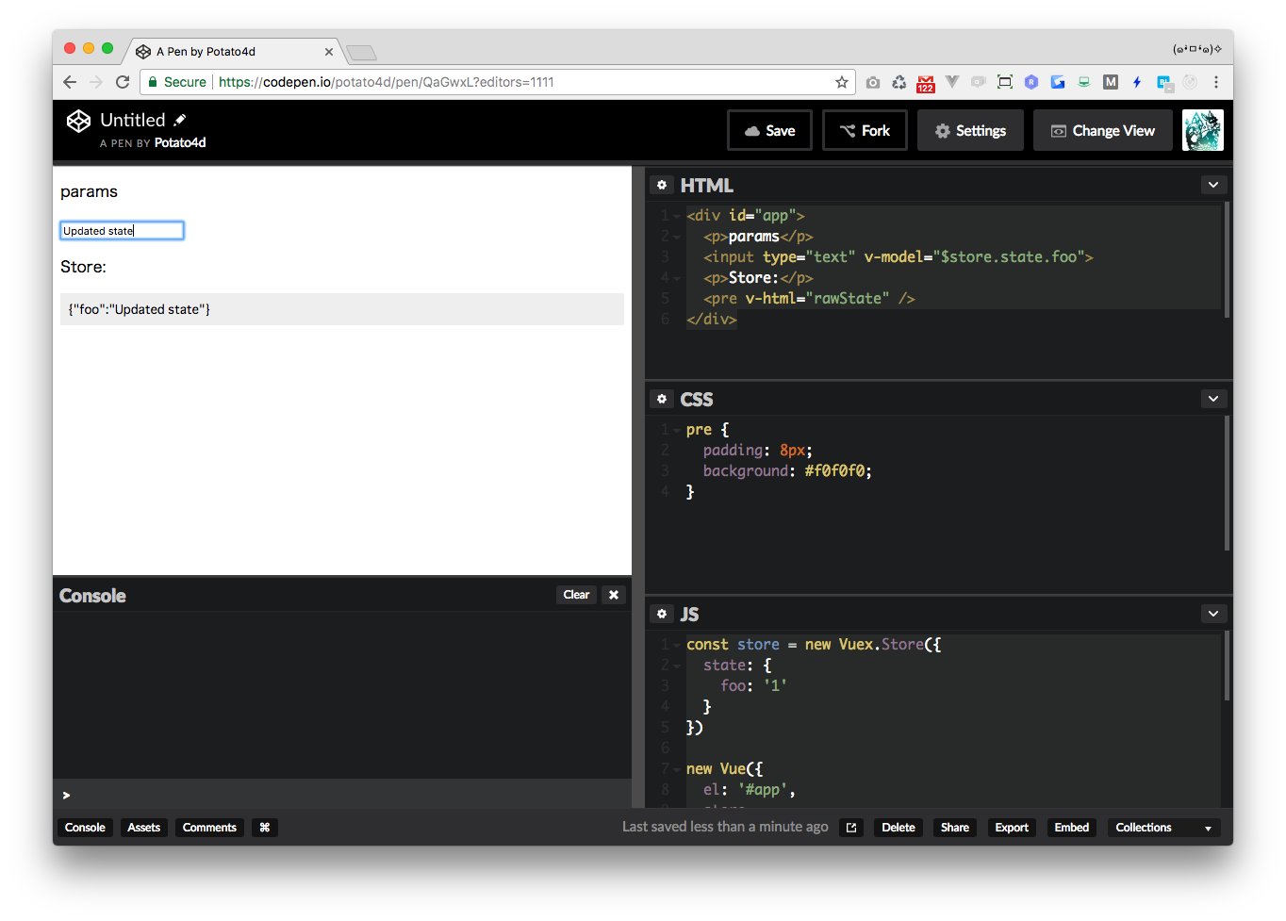This screenshot has width=1286, height=921.
Task: Open keyboard shortcuts via the command icon
Action: point(264,828)
